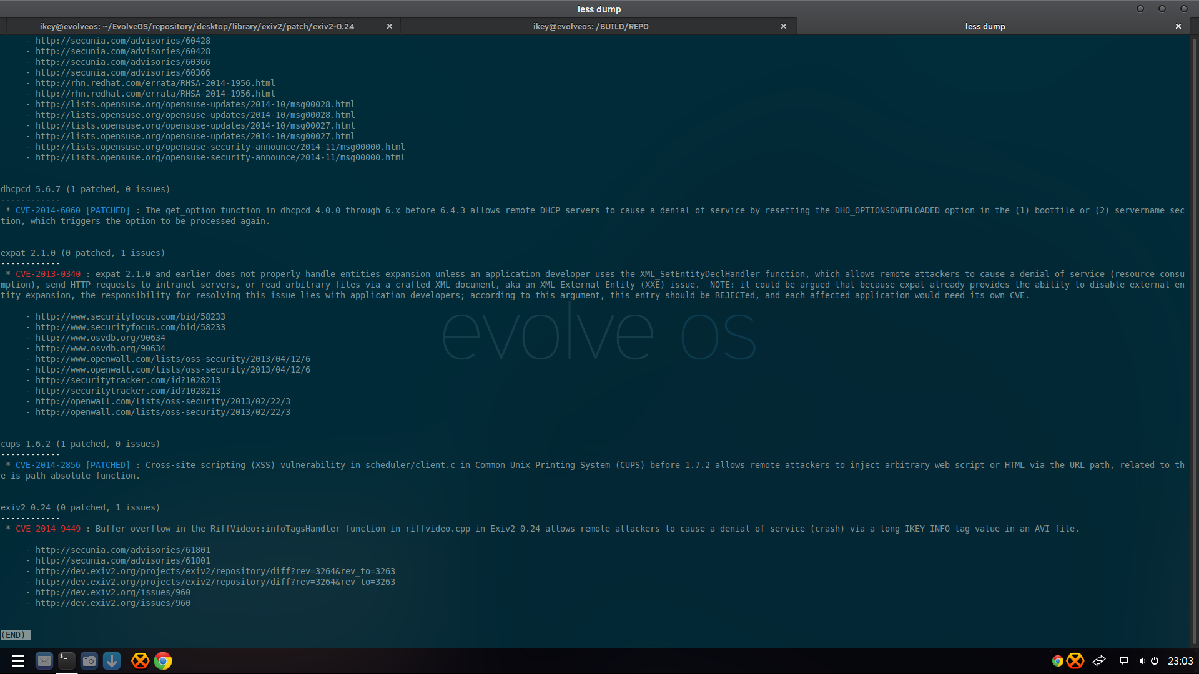Click the 'cups 1.6.2' package heading

click(x=80, y=444)
